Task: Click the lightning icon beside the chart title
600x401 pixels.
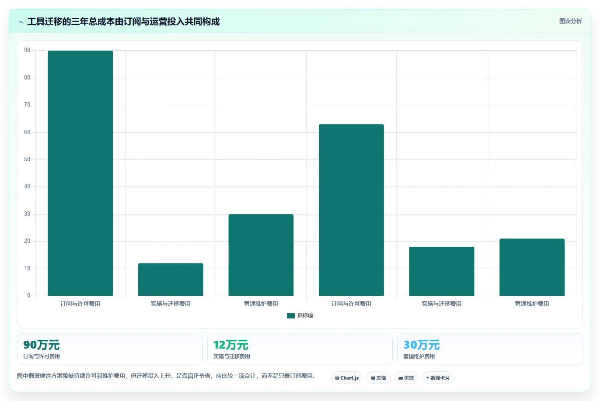Action: pyautogui.click(x=21, y=22)
